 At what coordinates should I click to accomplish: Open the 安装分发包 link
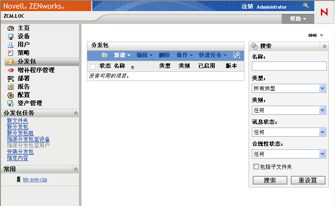click(20, 152)
